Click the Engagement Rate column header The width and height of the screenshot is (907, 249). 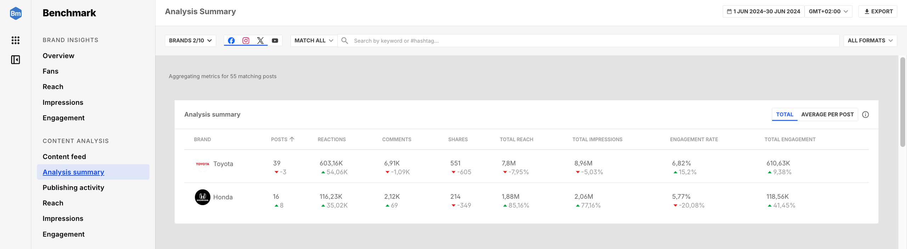(694, 140)
